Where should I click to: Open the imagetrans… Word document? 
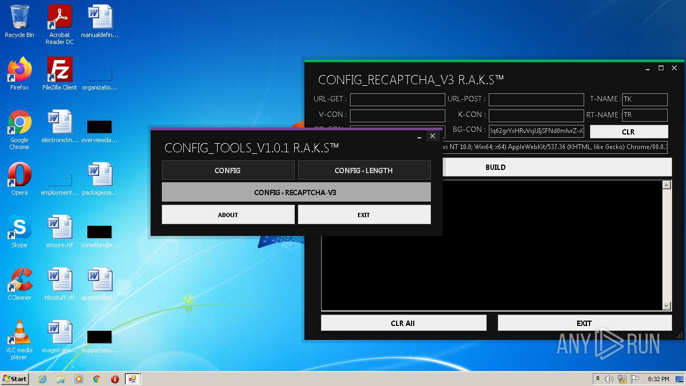tap(59, 337)
